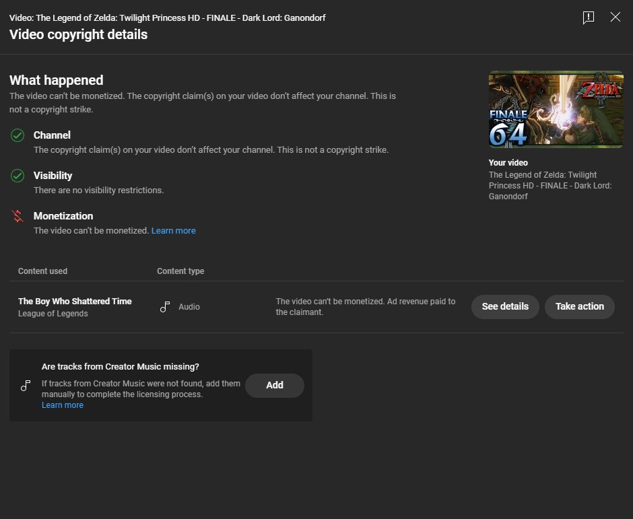Image resolution: width=633 pixels, height=519 pixels.
Task: Click the 'Visibility' heading text
Action: [x=53, y=176]
